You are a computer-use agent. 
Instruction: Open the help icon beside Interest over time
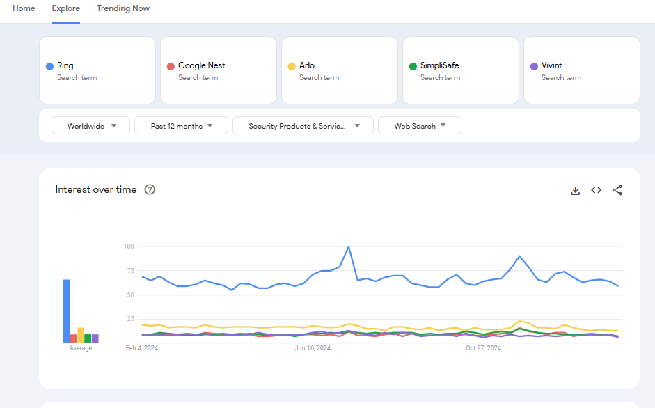pyautogui.click(x=150, y=189)
